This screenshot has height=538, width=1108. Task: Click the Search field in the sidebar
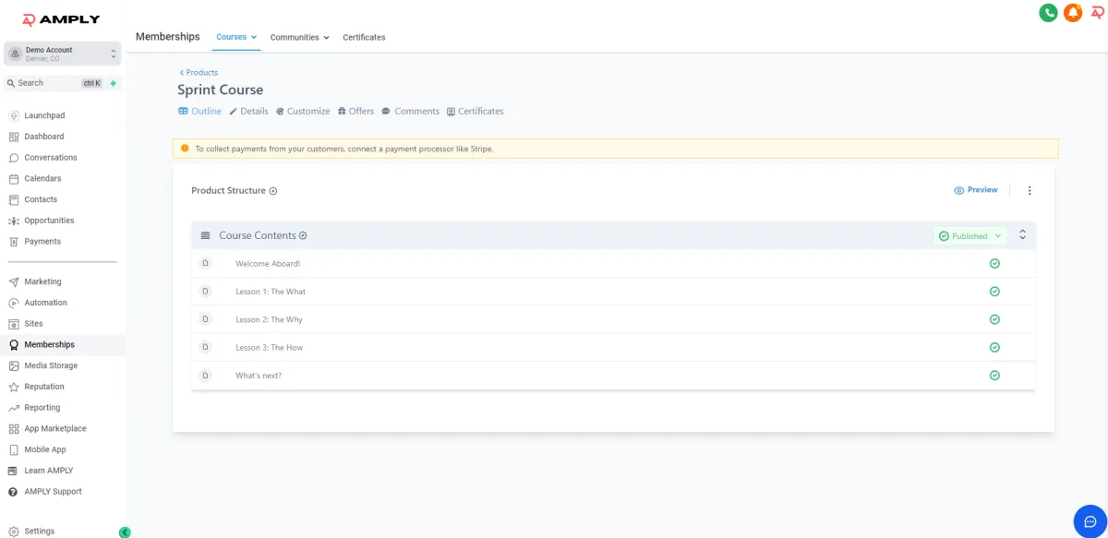(54, 83)
